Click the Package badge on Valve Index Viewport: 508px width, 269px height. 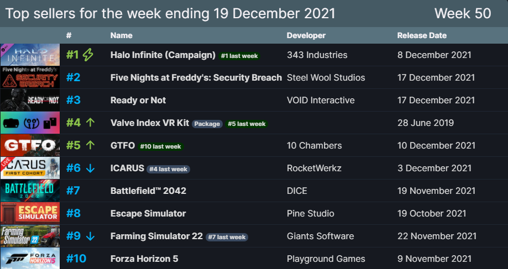point(207,124)
